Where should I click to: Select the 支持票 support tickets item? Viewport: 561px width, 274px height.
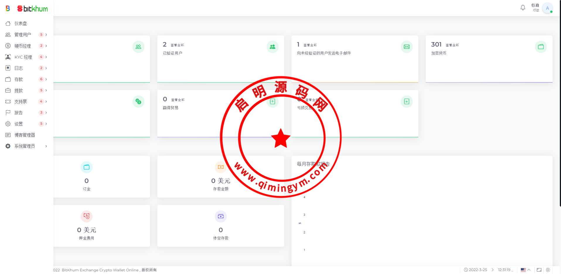click(x=21, y=102)
